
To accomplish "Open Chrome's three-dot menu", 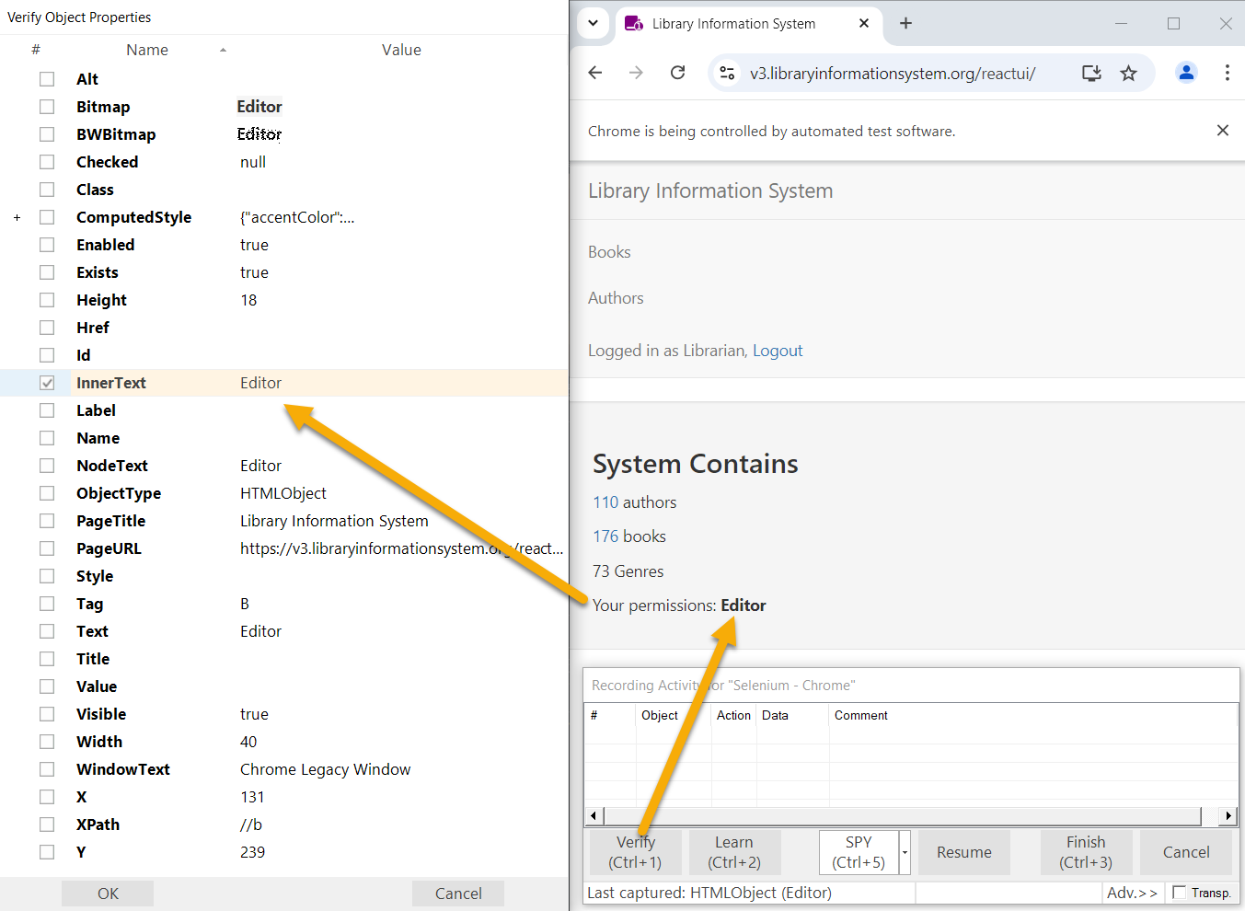I will coord(1227,73).
